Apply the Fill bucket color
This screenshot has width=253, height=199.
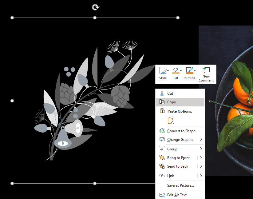point(176,71)
